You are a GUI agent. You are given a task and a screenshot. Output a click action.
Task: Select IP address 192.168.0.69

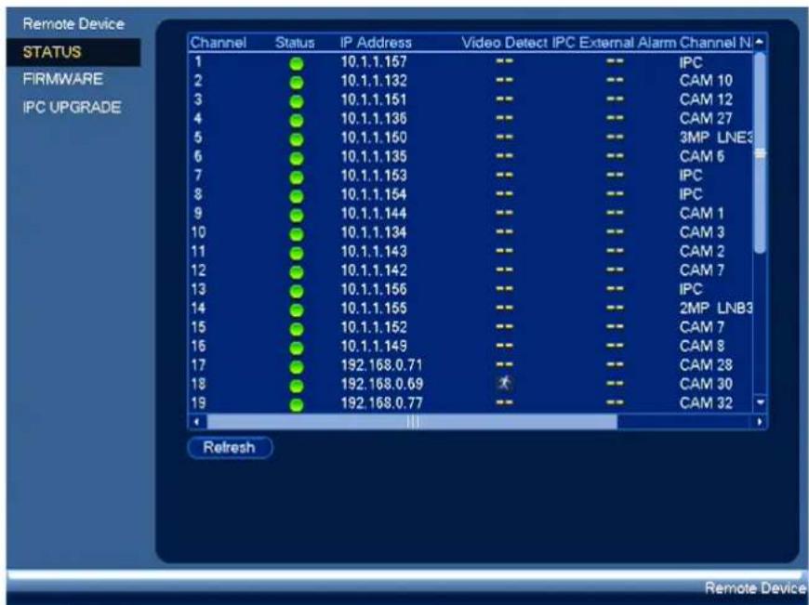(x=382, y=384)
